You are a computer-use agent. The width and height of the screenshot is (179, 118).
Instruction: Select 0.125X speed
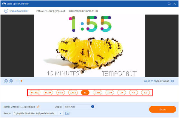pyautogui.click(x=35, y=93)
